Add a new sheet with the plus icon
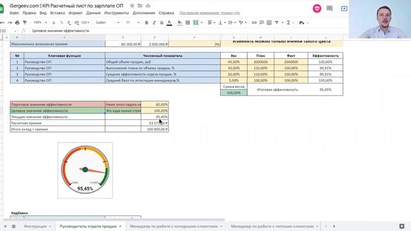411x231 pixels. (5, 226)
